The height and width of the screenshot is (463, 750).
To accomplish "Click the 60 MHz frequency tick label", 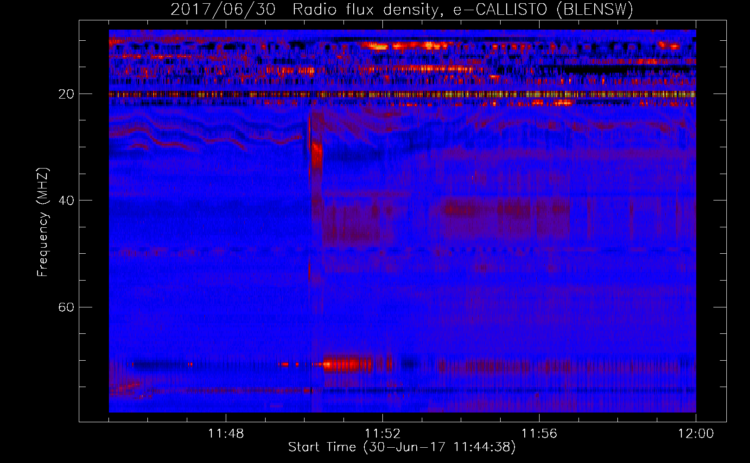I will pyautogui.click(x=66, y=307).
